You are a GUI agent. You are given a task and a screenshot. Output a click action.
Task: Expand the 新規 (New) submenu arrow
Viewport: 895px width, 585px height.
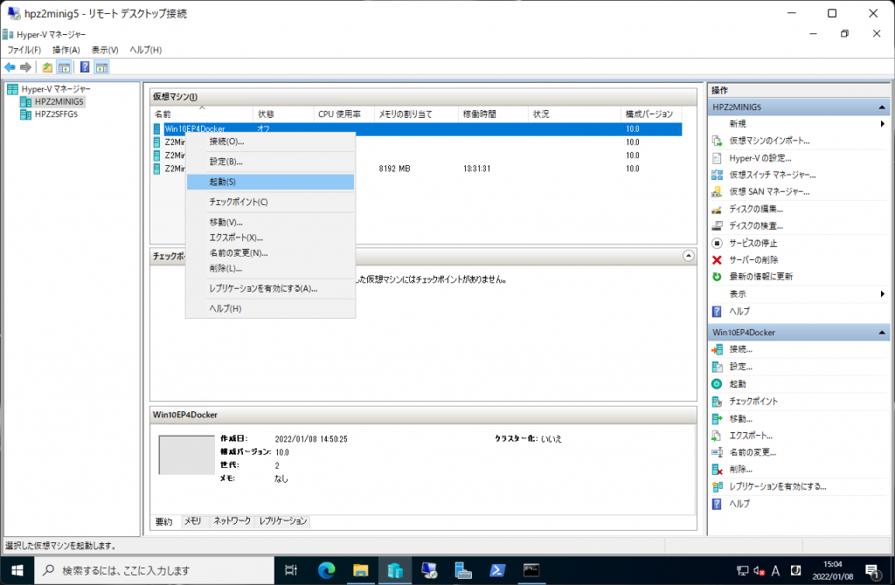(883, 124)
